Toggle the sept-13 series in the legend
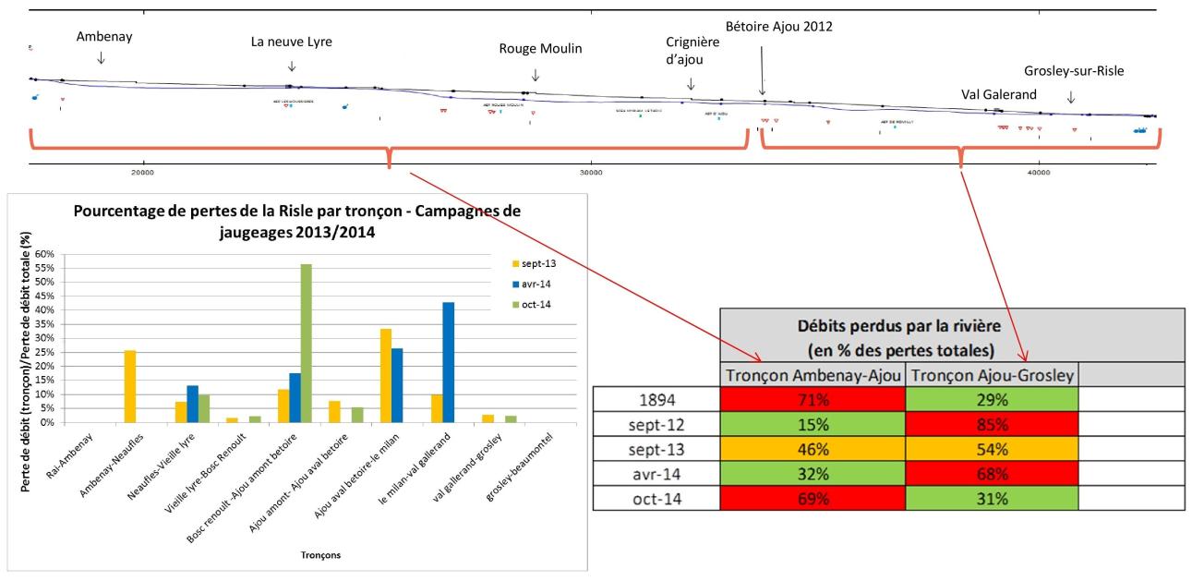The width and height of the screenshot is (1204, 581). (x=540, y=261)
